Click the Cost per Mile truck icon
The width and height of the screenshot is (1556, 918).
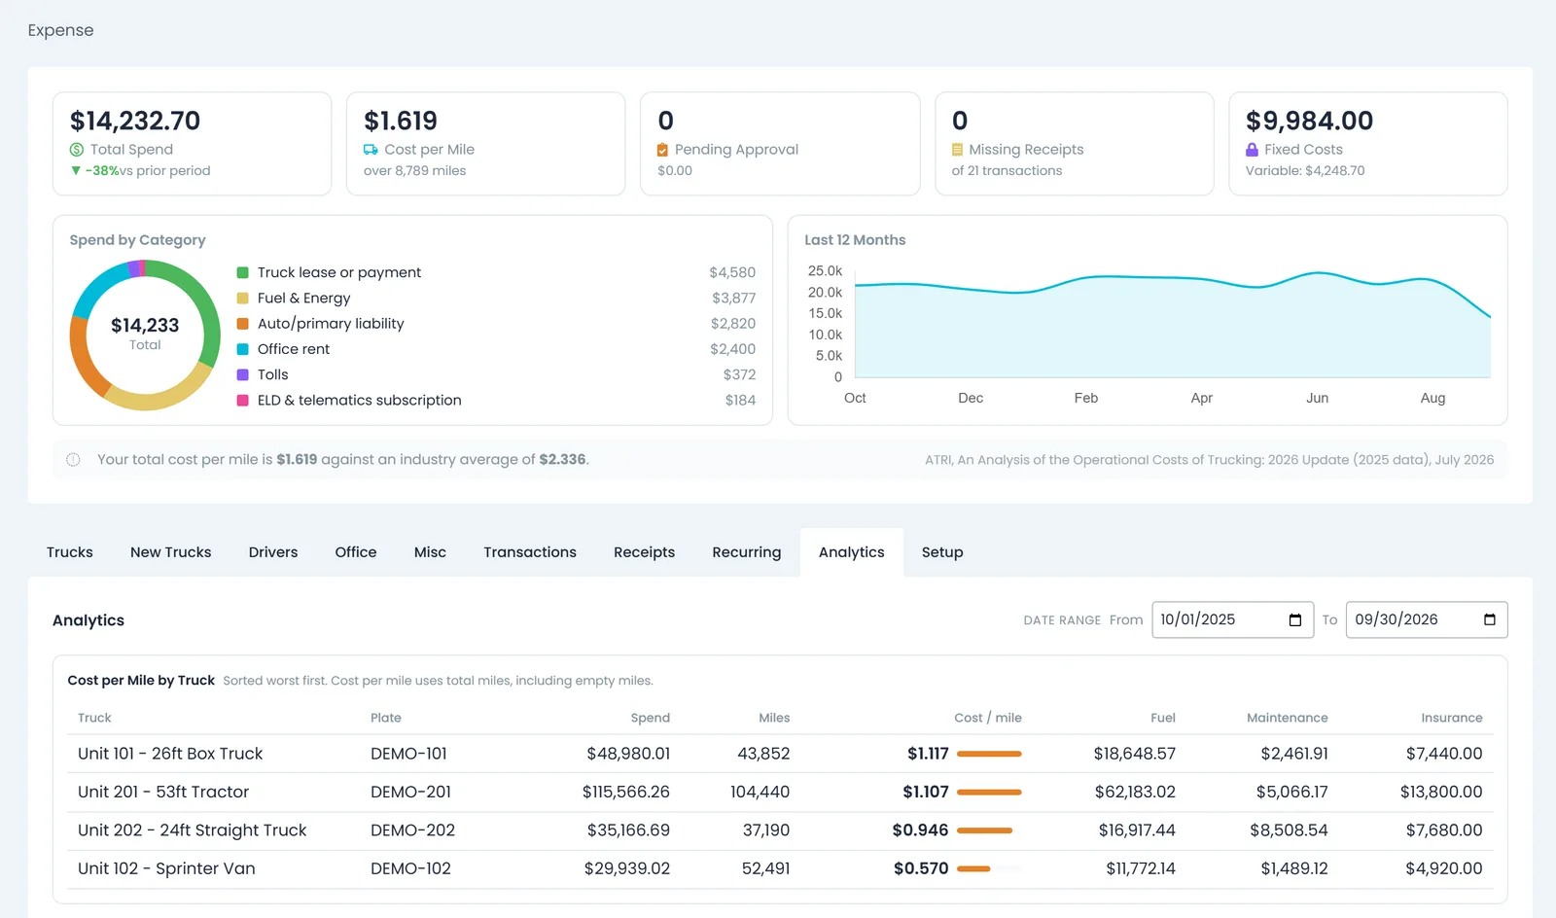coord(371,150)
